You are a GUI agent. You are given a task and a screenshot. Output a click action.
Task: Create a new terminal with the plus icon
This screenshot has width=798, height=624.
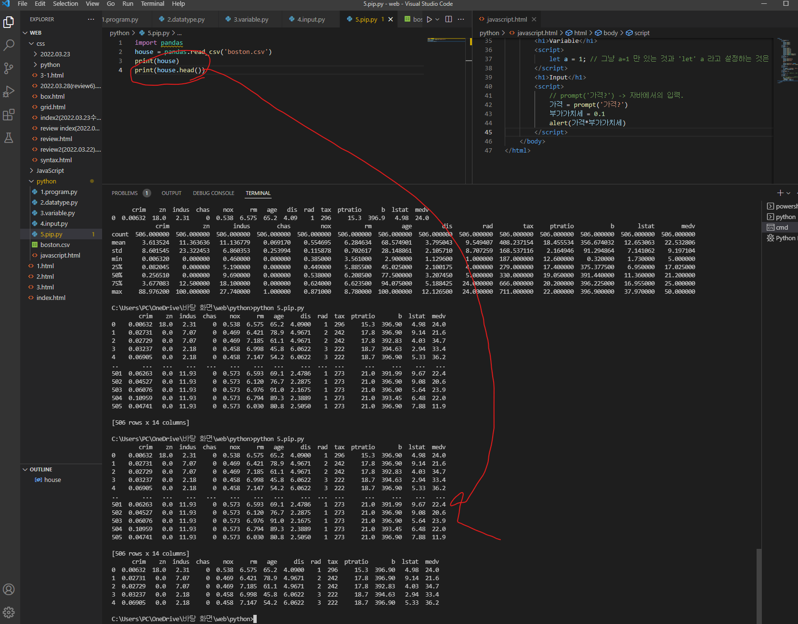click(x=780, y=193)
